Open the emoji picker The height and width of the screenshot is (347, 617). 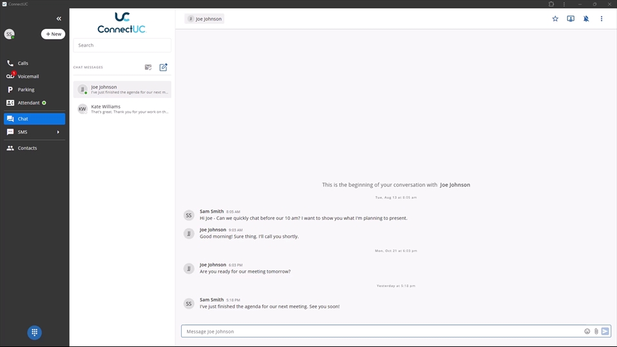(587, 332)
